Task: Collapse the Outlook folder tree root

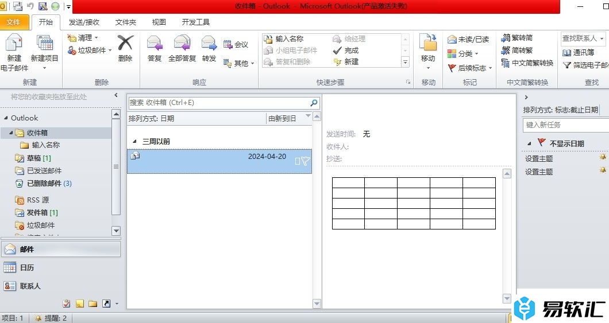Action: pos(5,118)
